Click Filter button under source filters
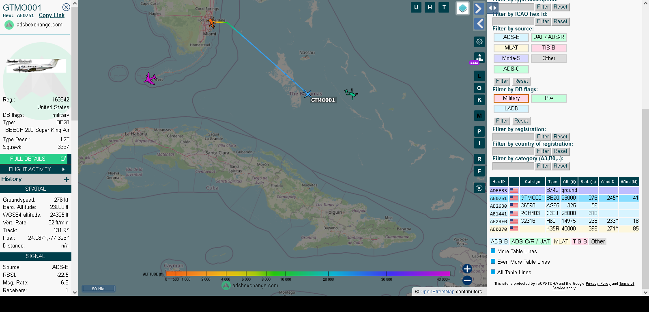Screen dimensions: 649x312 (502, 81)
